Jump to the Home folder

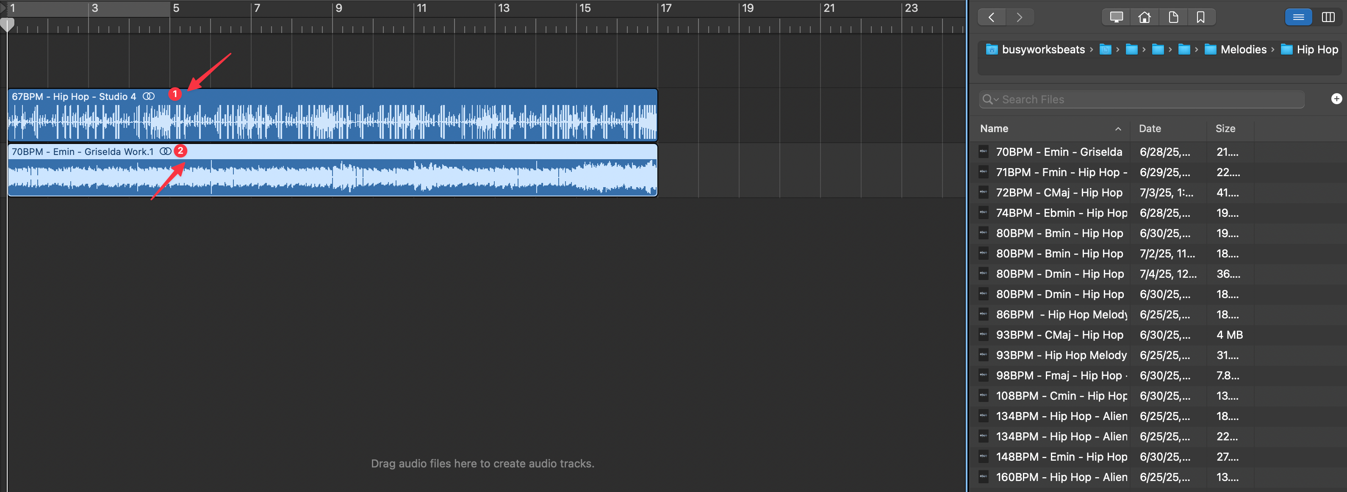click(x=1144, y=17)
